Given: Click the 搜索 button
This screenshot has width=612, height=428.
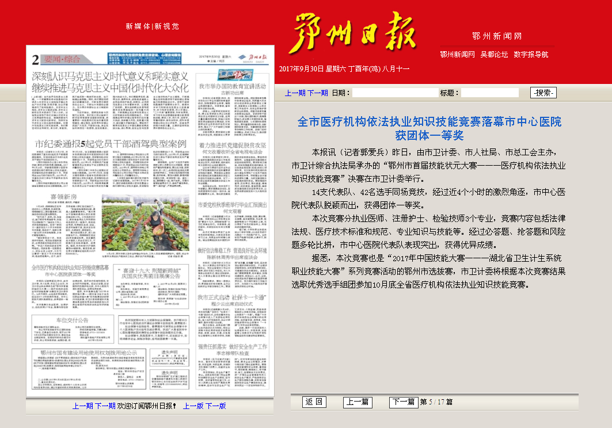Looking at the screenshot, I should pyautogui.click(x=543, y=93).
